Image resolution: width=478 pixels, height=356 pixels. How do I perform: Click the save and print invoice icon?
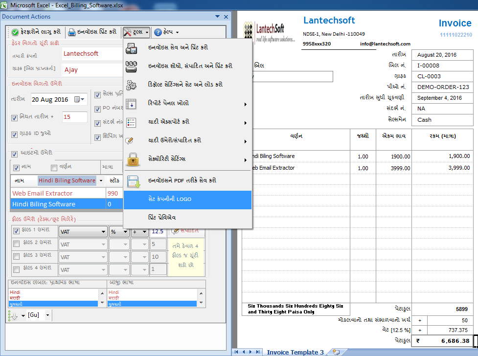[x=132, y=48]
